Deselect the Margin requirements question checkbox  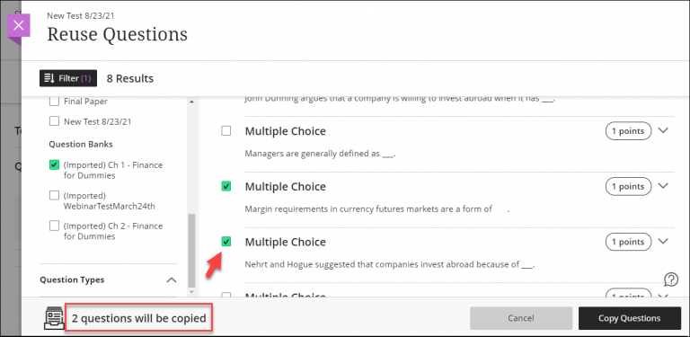click(226, 187)
